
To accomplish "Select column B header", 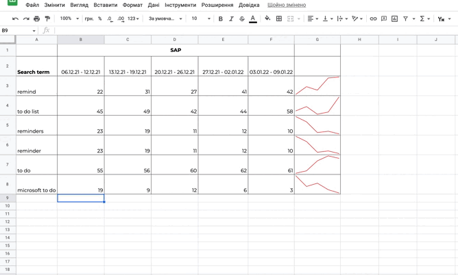I will tap(81, 40).
